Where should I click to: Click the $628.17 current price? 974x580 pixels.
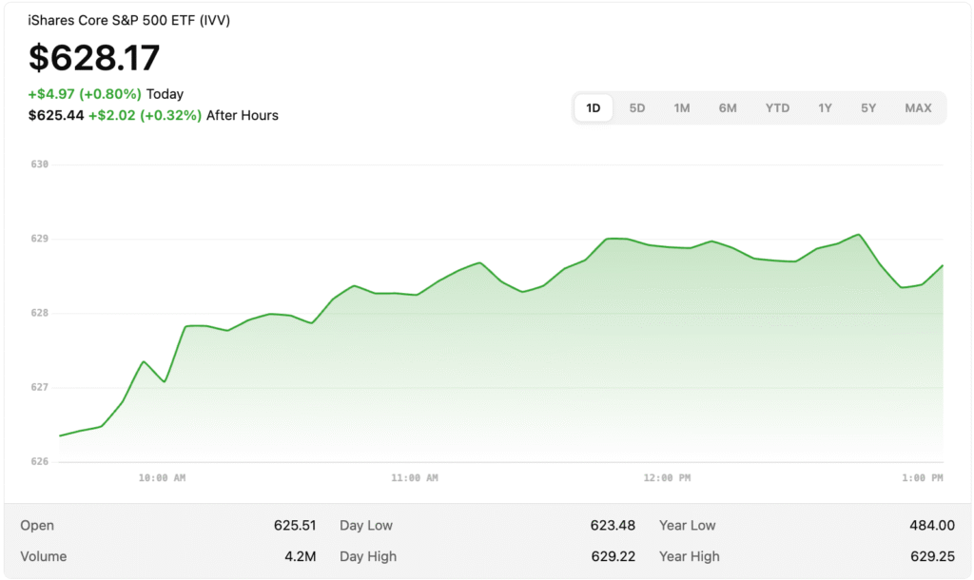point(94,58)
